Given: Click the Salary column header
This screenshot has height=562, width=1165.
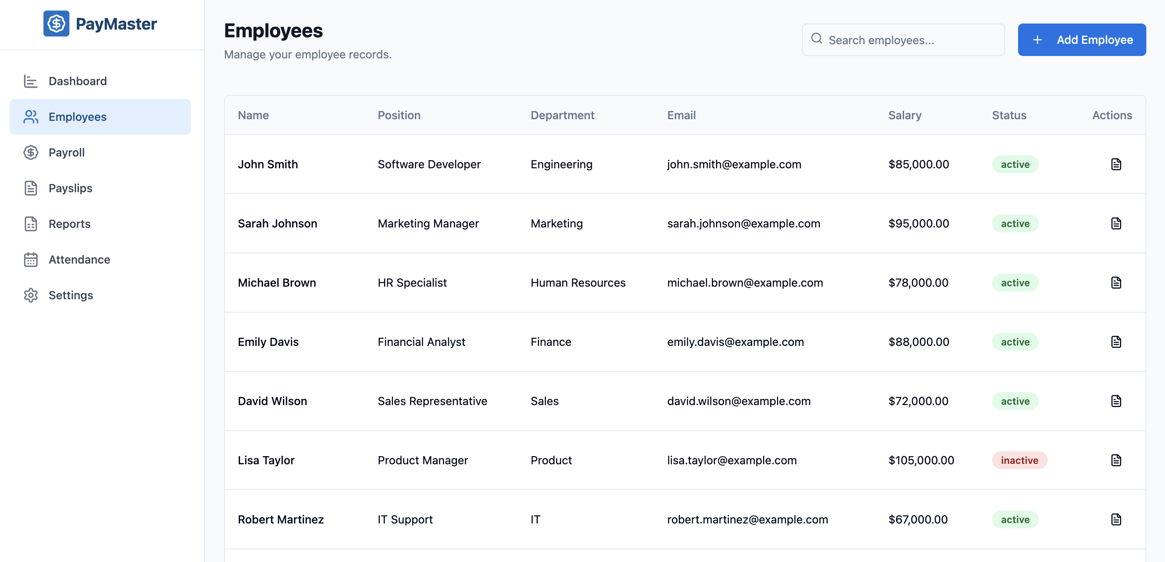Looking at the screenshot, I should (x=904, y=115).
